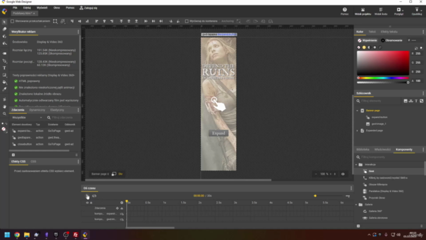
Task: Click the align left edges icon
Action: 97,21
